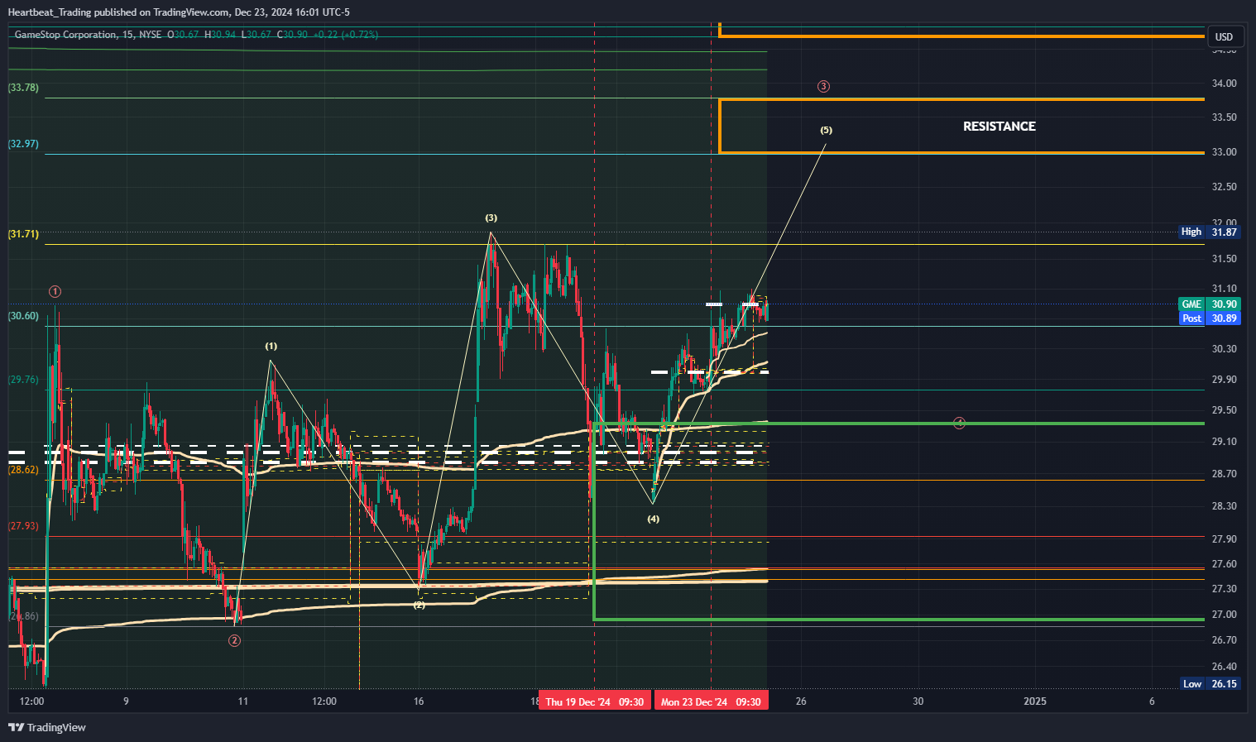Select the GameStop Corporation symbol title

point(65,35)
